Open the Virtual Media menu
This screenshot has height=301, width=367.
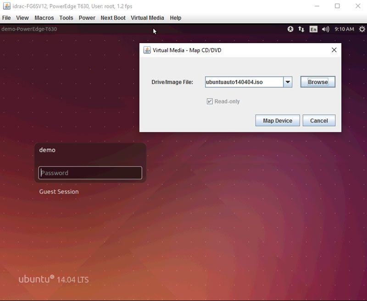pos(147,18)
